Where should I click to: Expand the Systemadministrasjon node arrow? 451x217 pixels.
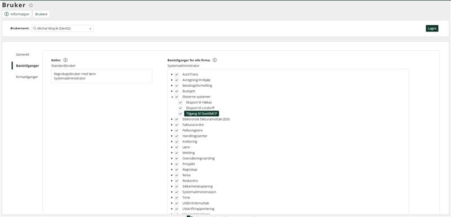(172, 192)
